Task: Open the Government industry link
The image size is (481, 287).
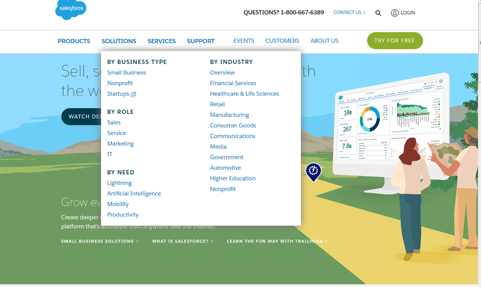Action: coord(227,157)
